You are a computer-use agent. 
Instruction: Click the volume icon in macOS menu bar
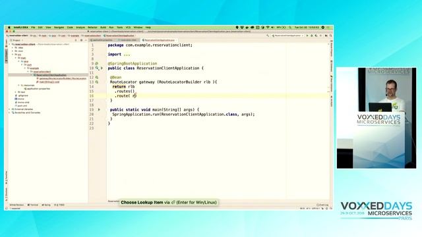pos(272,28)
